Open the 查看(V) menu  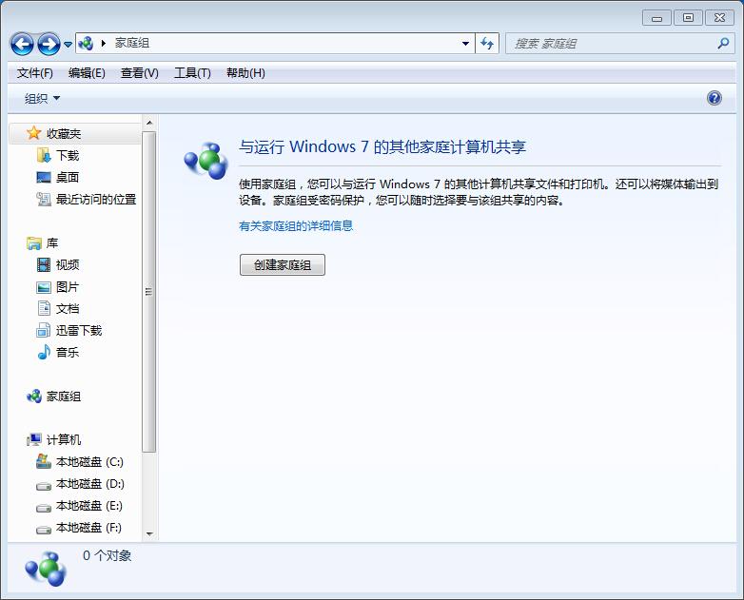(x=140, y=73)
